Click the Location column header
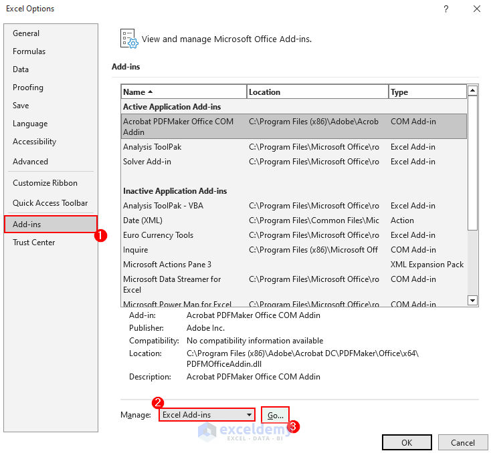Viewport: 491px width, 453px height. click(x=318, y=92)
